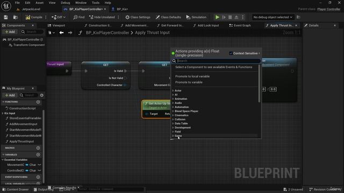Choose Promote to variable

189,82
